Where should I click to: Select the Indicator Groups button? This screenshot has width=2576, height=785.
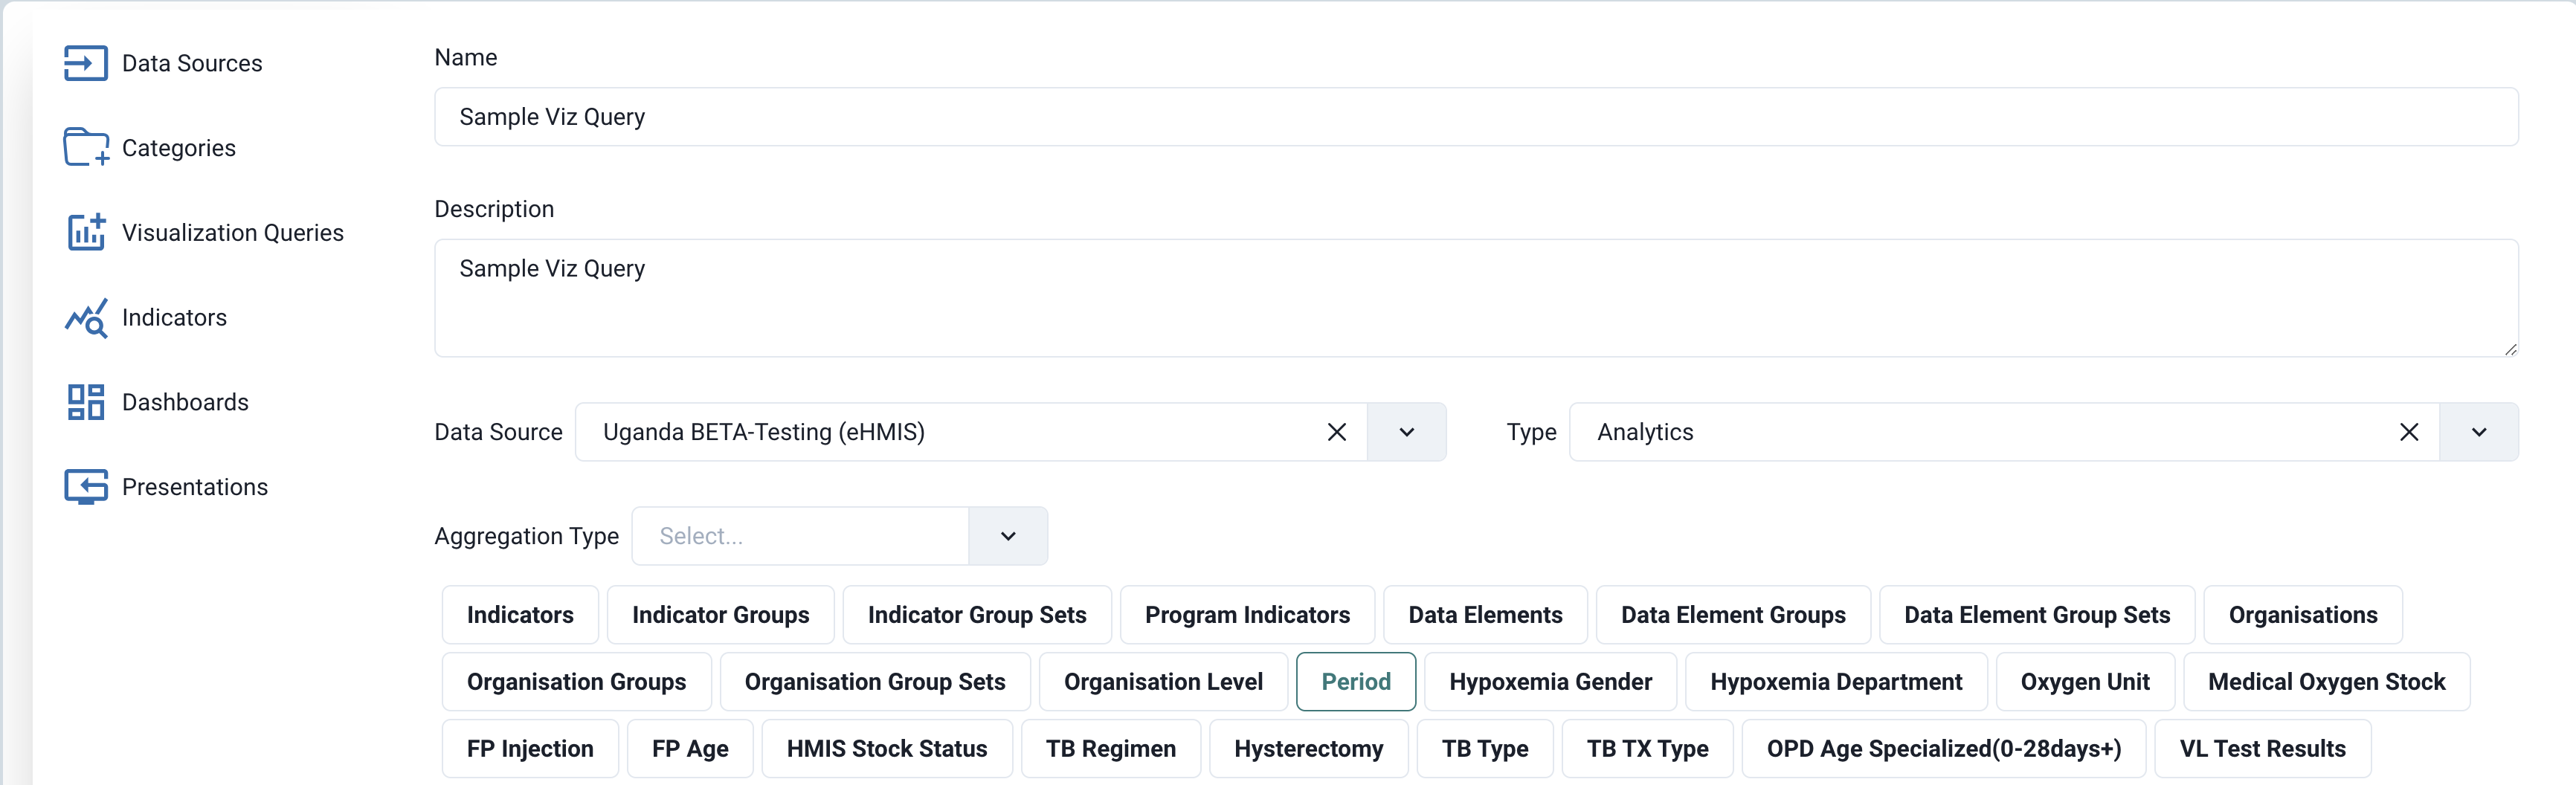click(721, 615)
